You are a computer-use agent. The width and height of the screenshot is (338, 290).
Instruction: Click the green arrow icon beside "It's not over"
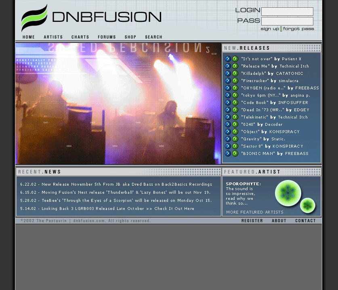[235, 59]
